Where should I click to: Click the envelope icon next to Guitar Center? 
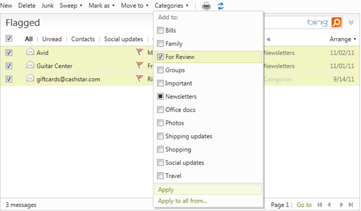tap(30, 65)
